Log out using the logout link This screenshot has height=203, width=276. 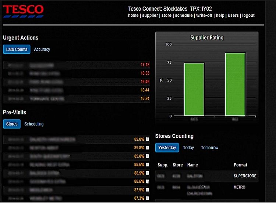pyautogui.click(x=248, y=16)
